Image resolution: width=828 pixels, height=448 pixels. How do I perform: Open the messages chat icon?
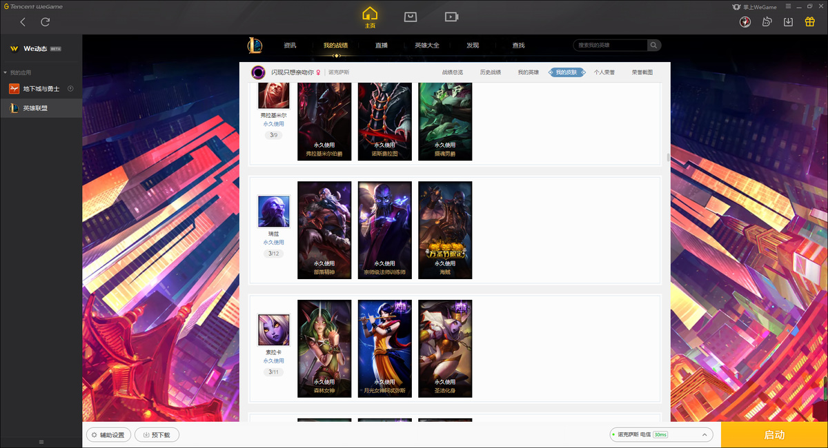767,22
